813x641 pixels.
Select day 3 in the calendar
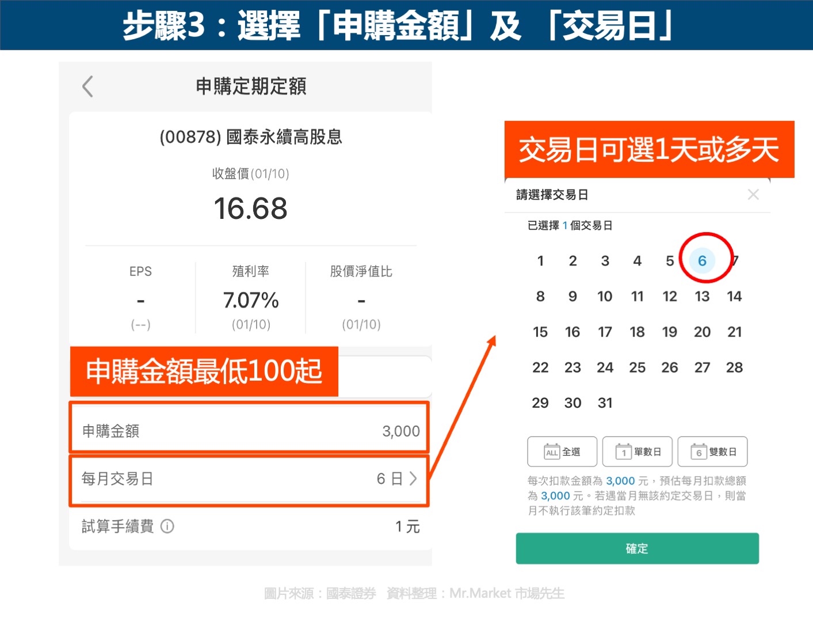pos(605,261)
